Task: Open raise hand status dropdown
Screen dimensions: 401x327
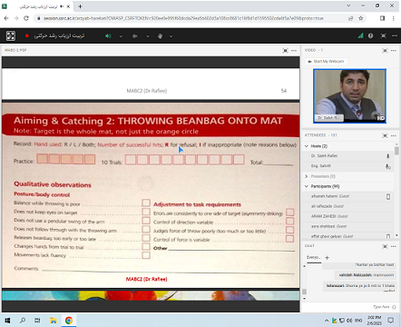Action: 171,36
